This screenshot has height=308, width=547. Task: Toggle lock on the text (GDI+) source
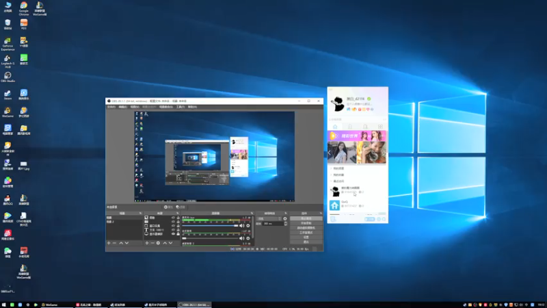[178, 230]
